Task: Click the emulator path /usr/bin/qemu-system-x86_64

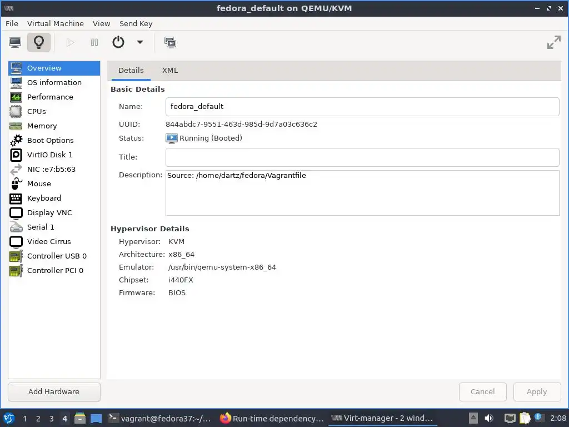Action: (x=222, y=267)
